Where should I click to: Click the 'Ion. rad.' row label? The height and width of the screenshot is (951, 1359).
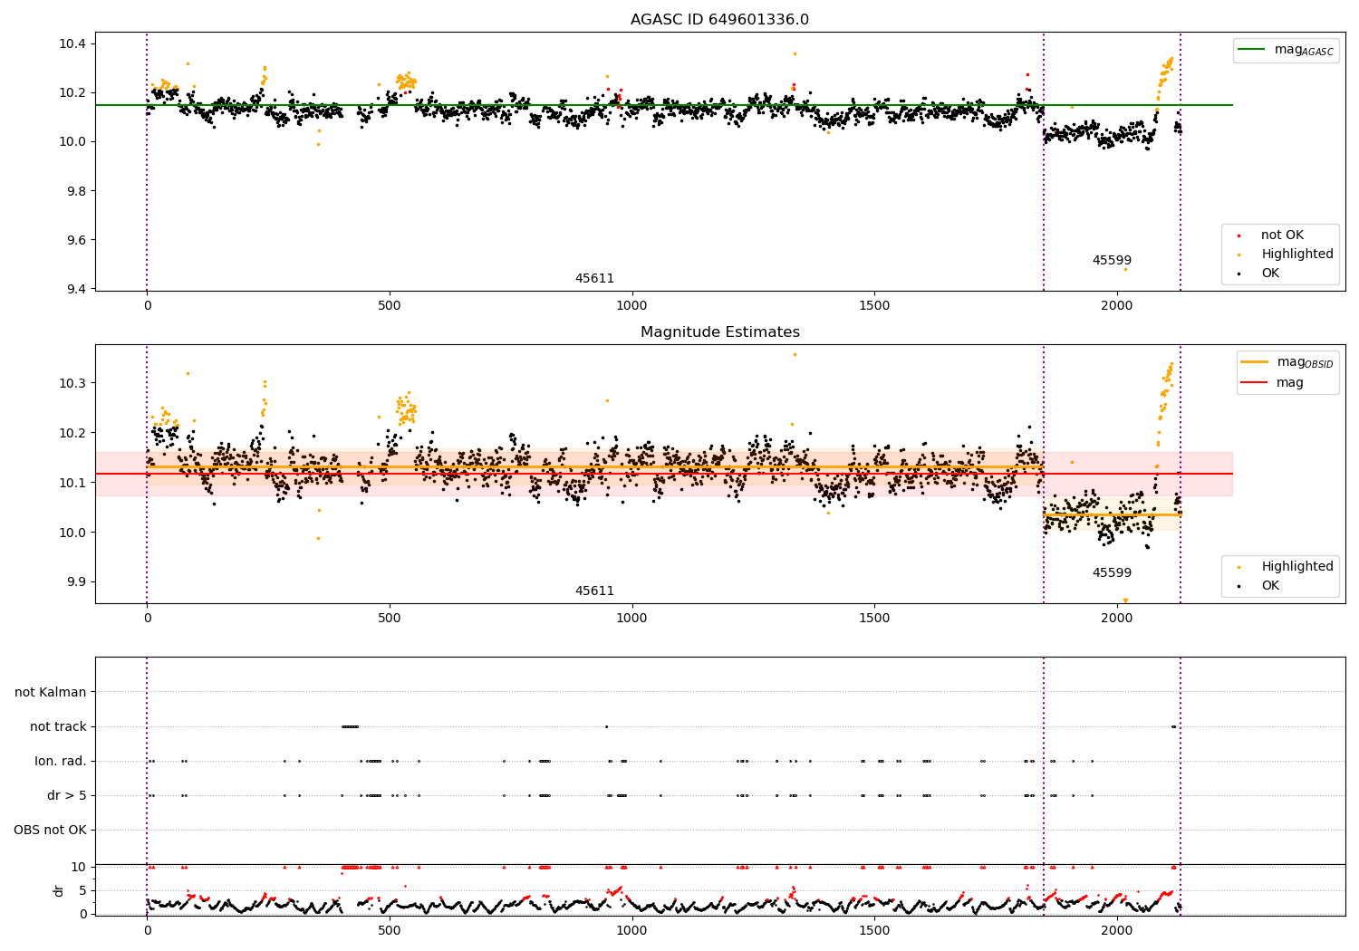point(61,762)
